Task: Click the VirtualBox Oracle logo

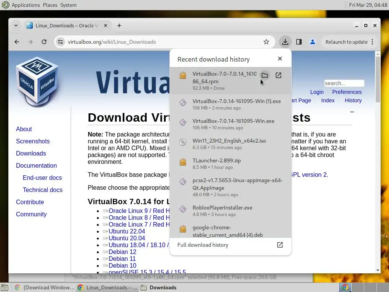Action: (x=37, y=82)
